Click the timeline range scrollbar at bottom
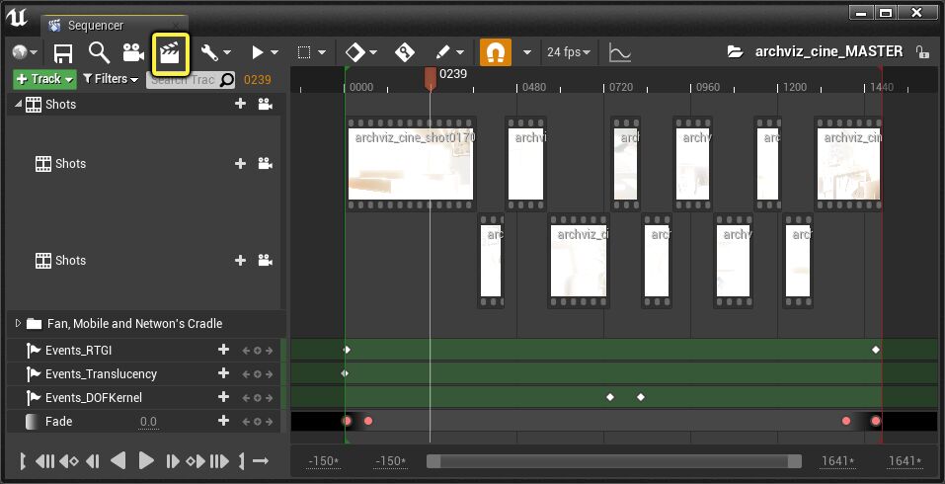Viewport: 945px width, 484px height. [x=613, y=461]
